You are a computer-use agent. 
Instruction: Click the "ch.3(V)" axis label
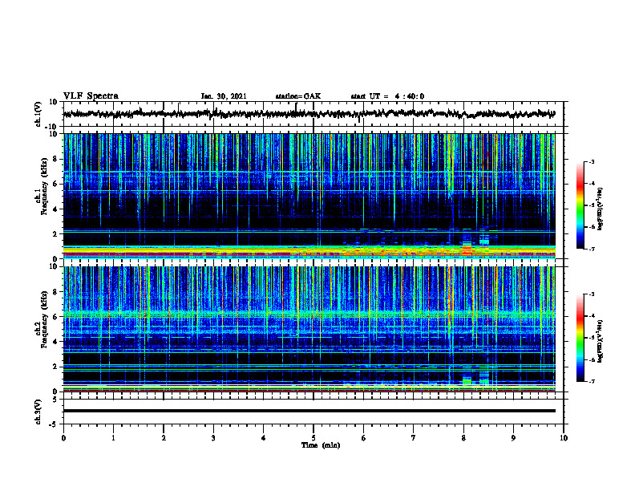pyautogui.click(x=38, y=412)
